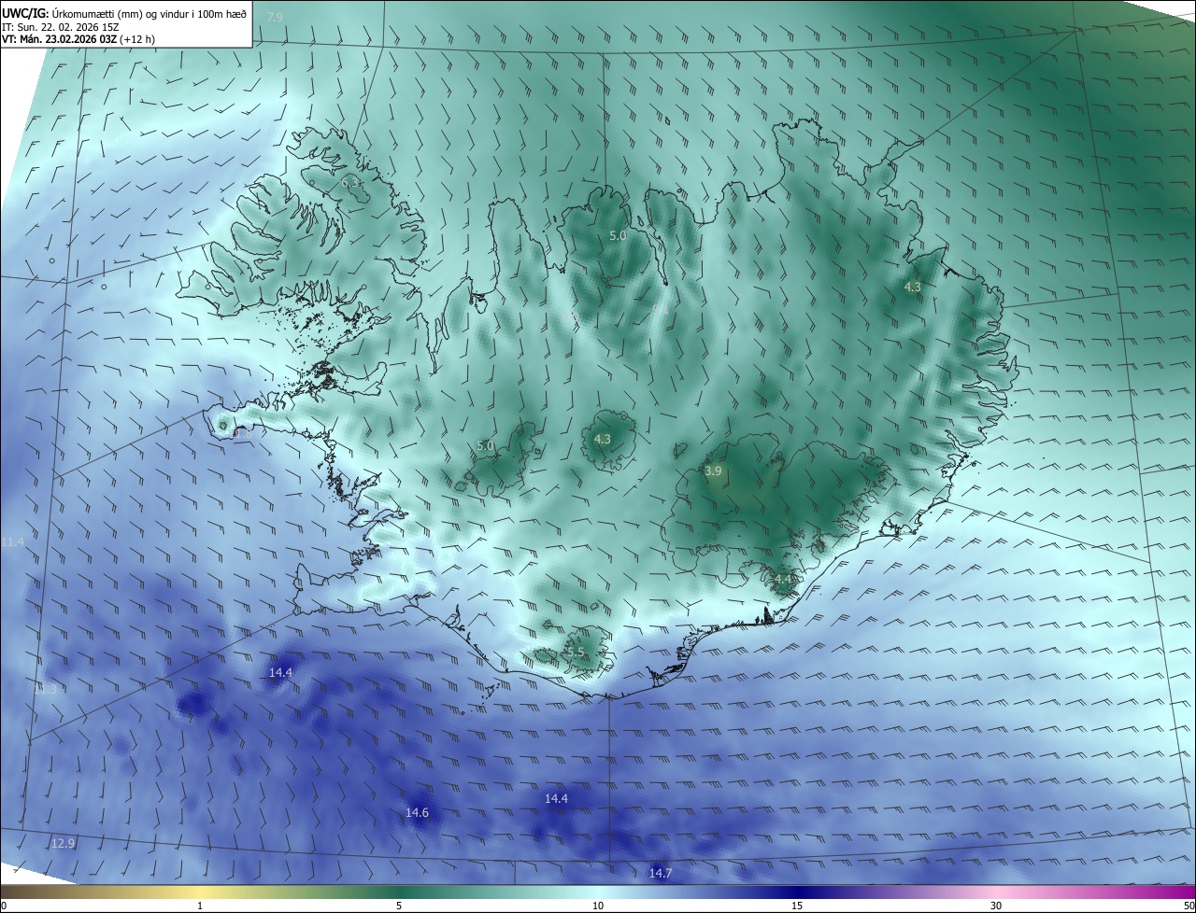This screenshot has width=1196, height=913.
Task: Click the 14.6 value label
Action: tap(417, 813)
